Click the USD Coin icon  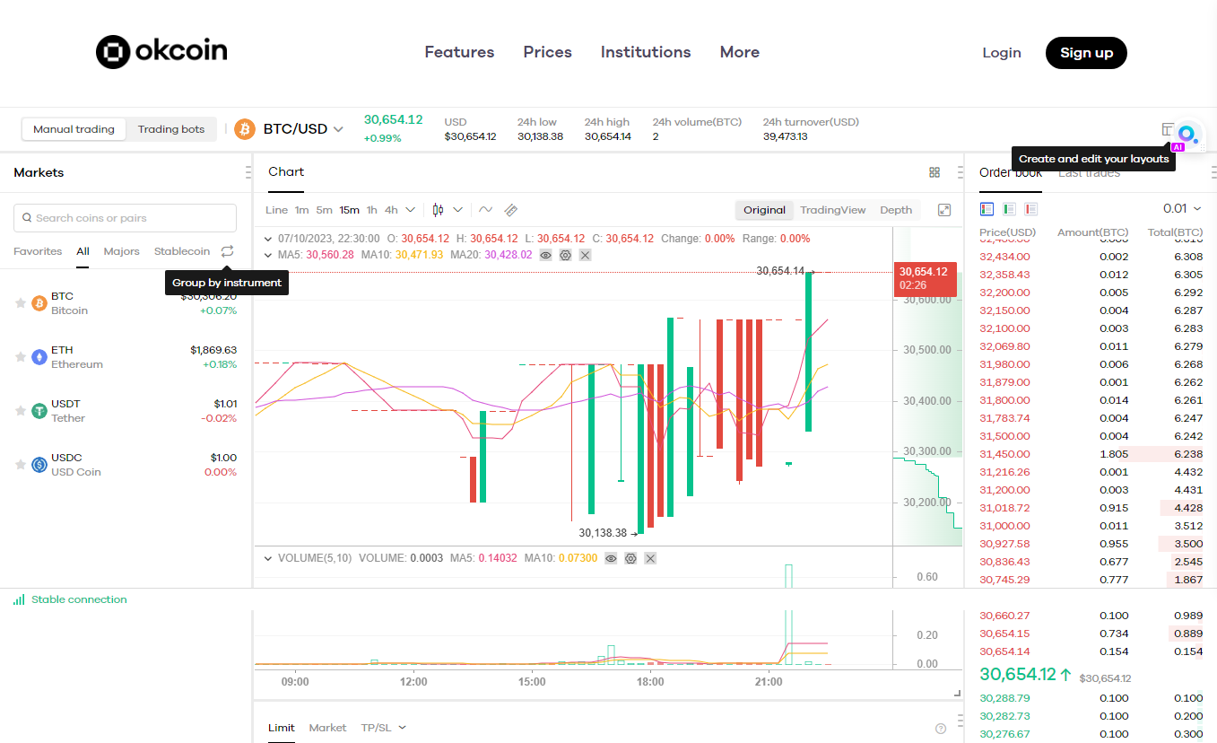pos(39,465)
